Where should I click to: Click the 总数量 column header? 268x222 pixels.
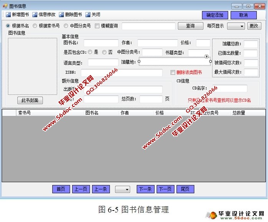(x=248, y=113)
